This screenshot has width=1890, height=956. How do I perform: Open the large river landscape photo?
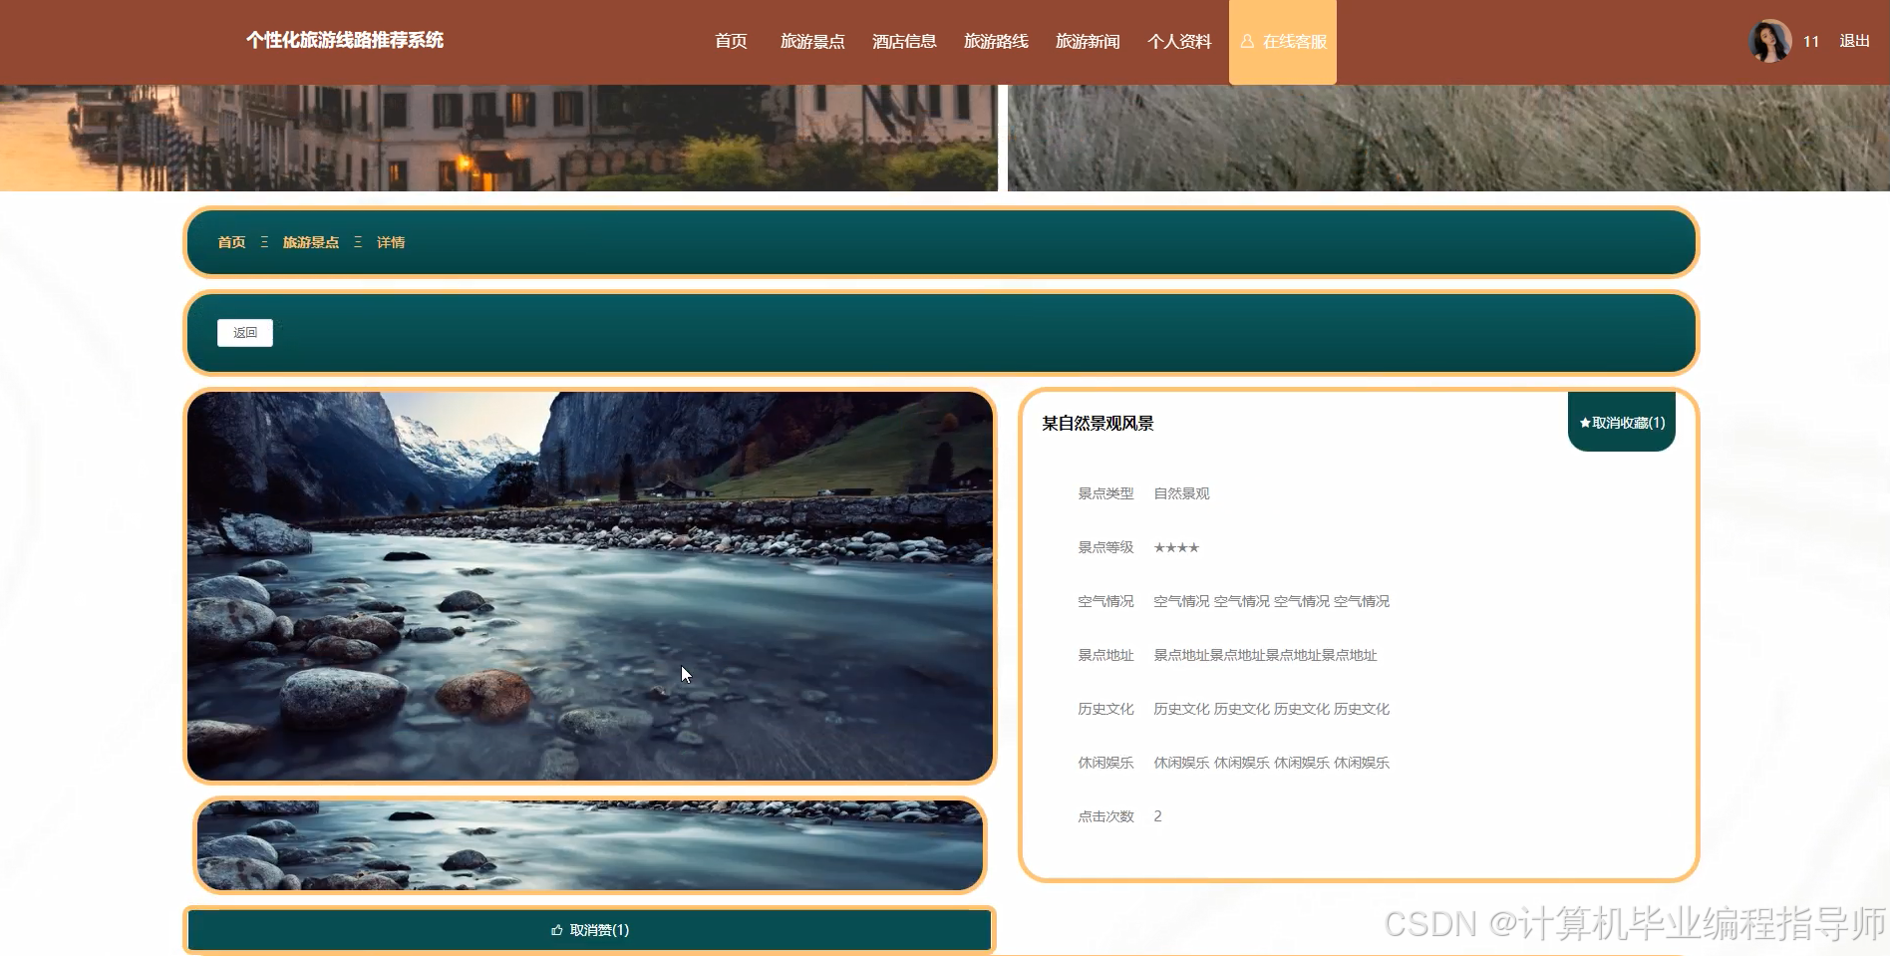click(x=590, y=586)
